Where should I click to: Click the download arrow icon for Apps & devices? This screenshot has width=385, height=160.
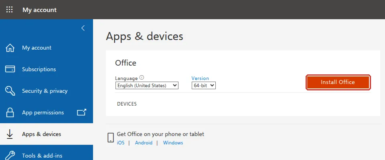point(10,134)
